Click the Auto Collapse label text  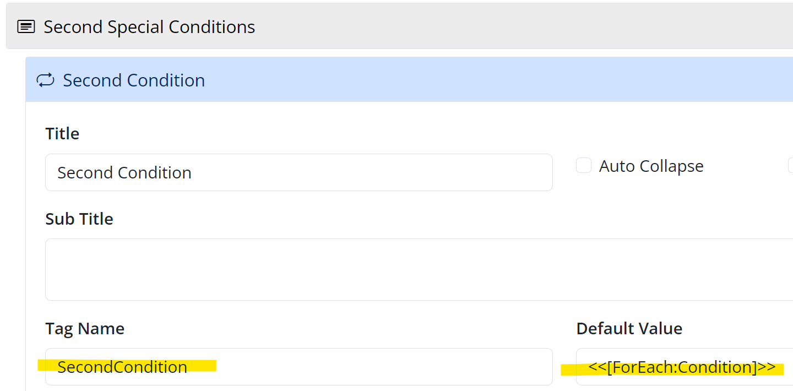651,166
